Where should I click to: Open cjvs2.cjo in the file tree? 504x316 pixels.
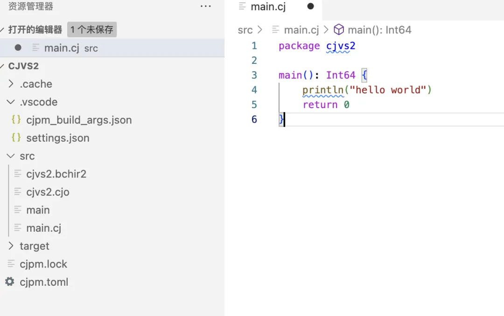[x=48, y=192]
